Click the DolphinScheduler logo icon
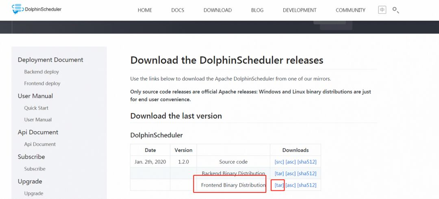Screen dimensions: 439x199 coord(17,9)
